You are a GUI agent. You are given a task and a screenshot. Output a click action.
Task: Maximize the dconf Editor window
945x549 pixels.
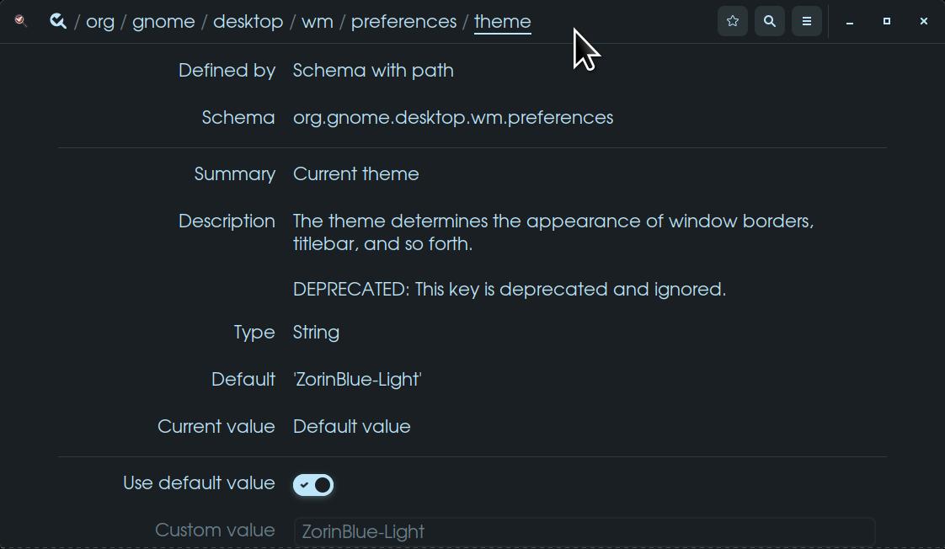pos(887,21)
